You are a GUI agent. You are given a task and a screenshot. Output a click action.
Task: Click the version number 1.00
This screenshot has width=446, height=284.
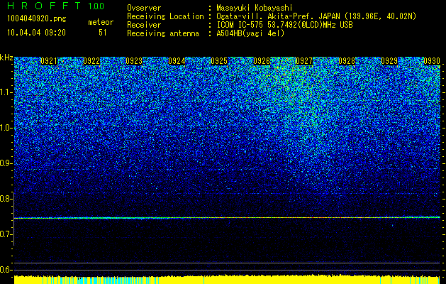[96, 6]
